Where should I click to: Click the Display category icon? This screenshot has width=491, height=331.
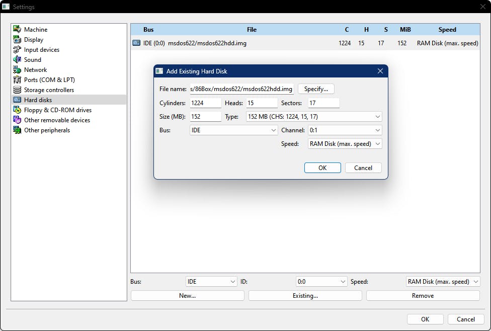point(17,39)
